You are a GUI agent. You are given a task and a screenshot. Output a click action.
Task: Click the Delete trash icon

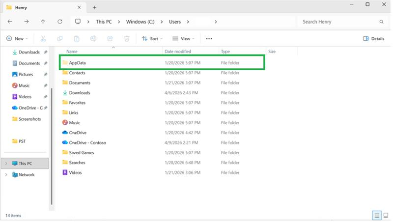click(x=127, y=39)
